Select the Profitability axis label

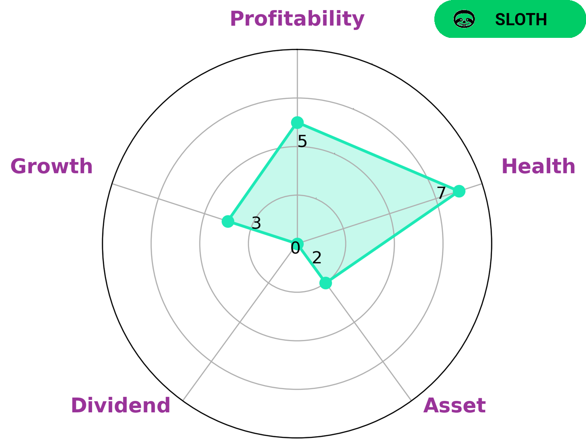(x=297, y=19)
